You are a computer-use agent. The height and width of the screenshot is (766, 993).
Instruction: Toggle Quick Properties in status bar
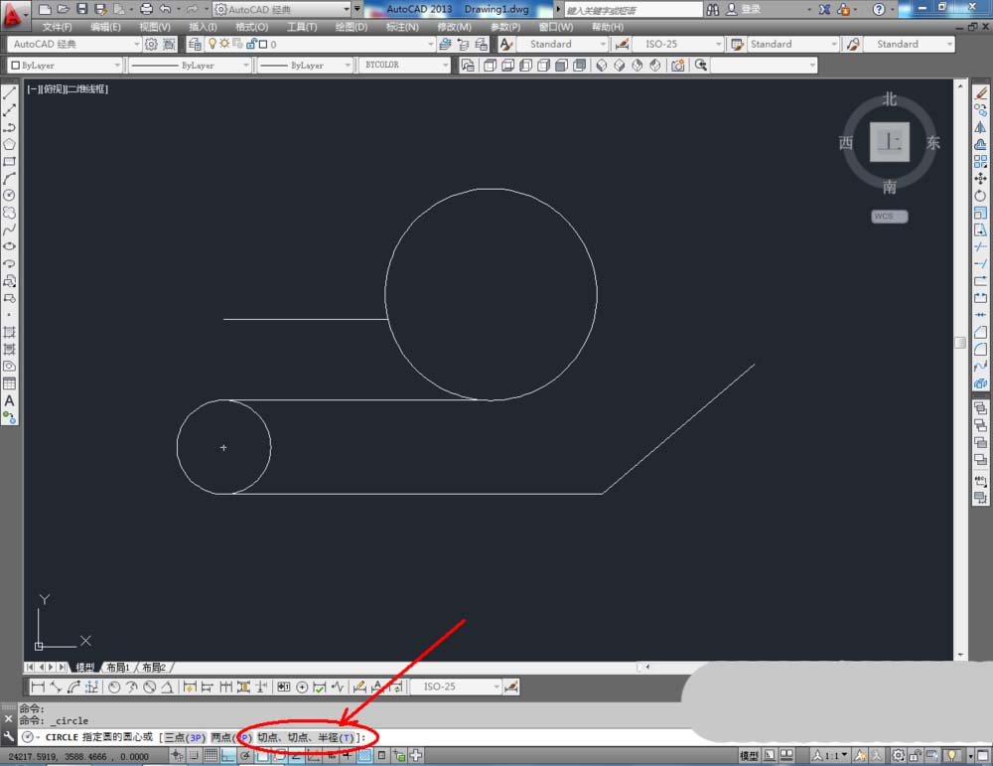(x=382, y=755)
